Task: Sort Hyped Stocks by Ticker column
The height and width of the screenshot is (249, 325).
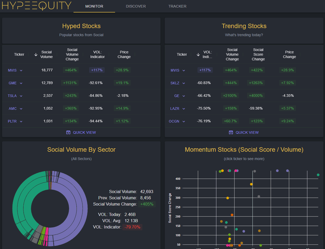Action: pyautogui.click(x=19, y=54)
